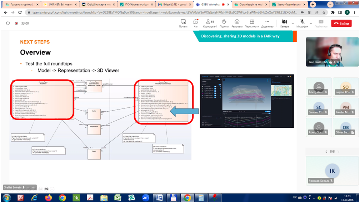Open the Реагувати reactions menu

click(237, 24)
